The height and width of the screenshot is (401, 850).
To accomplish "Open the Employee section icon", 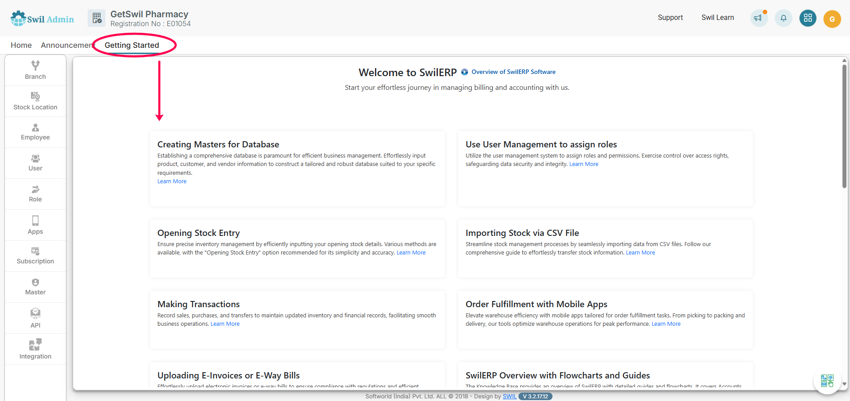I will pyautogui.click(x=35, y=127).
